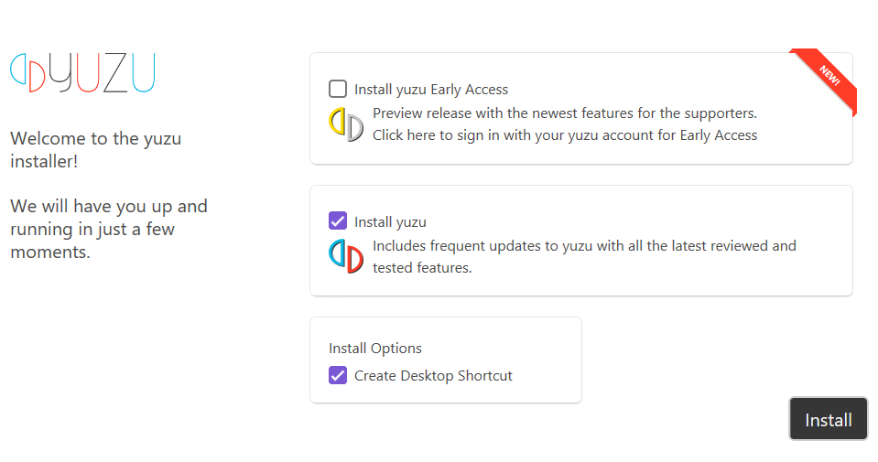Disable the Create Desktop Shortcut checkbox
The width and height of the screenshot is (878, 462).
pos(338,375)
